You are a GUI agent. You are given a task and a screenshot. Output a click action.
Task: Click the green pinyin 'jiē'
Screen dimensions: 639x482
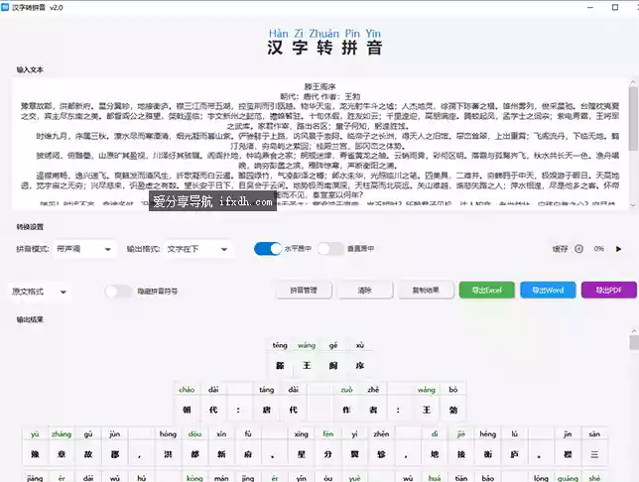(461, 434)
